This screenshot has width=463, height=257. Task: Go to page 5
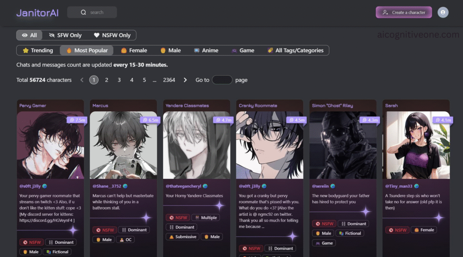click(144, 80)
